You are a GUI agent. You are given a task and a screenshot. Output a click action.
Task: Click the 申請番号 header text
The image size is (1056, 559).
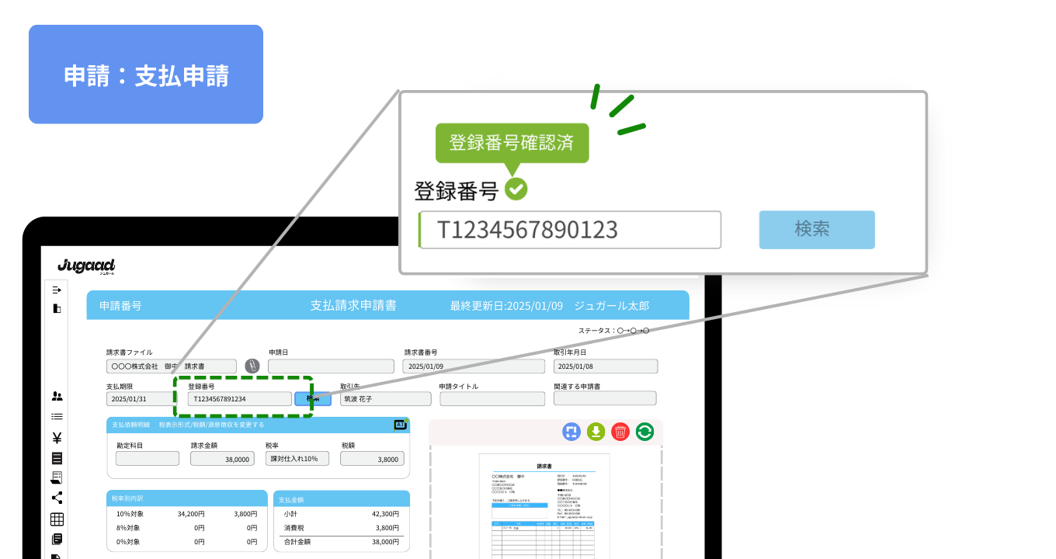pos(120,306)
